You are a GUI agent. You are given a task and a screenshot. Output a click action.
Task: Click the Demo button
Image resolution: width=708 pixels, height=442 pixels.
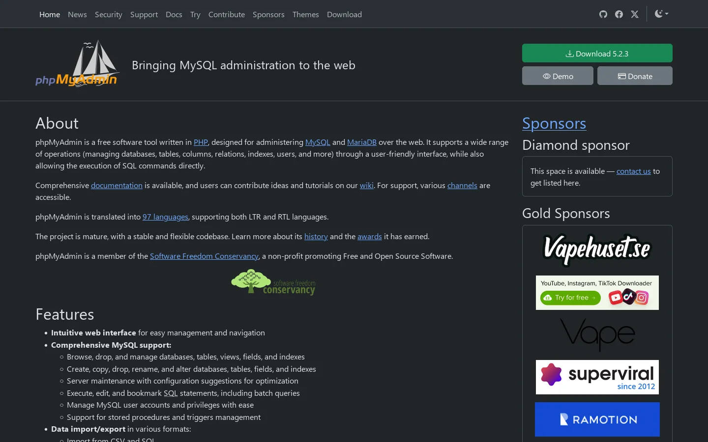(558, 76)
